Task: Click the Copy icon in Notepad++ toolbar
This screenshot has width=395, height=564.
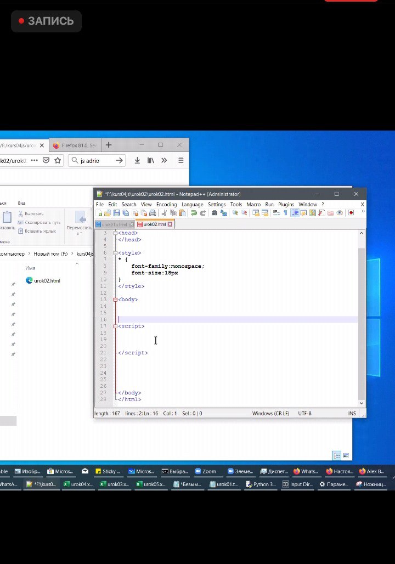Action: 173,213
